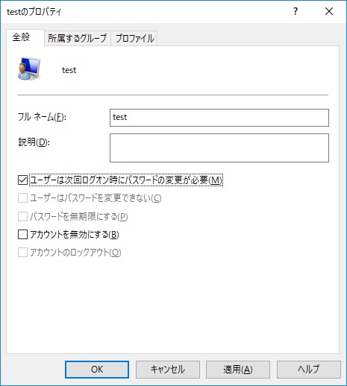Click the OK button

(97, 370)
